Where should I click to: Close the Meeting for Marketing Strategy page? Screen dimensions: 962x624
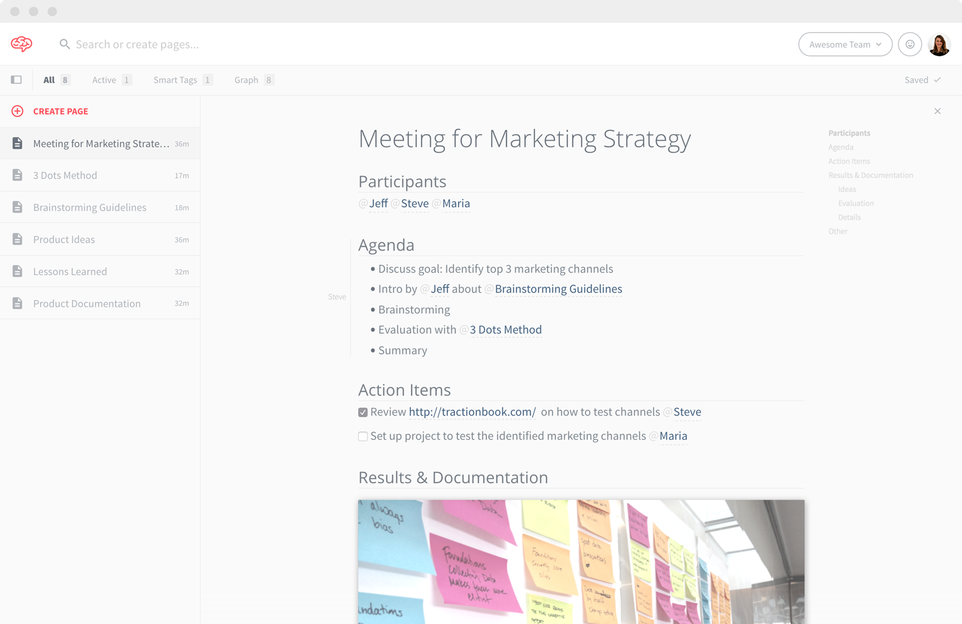tap(937, 111)
